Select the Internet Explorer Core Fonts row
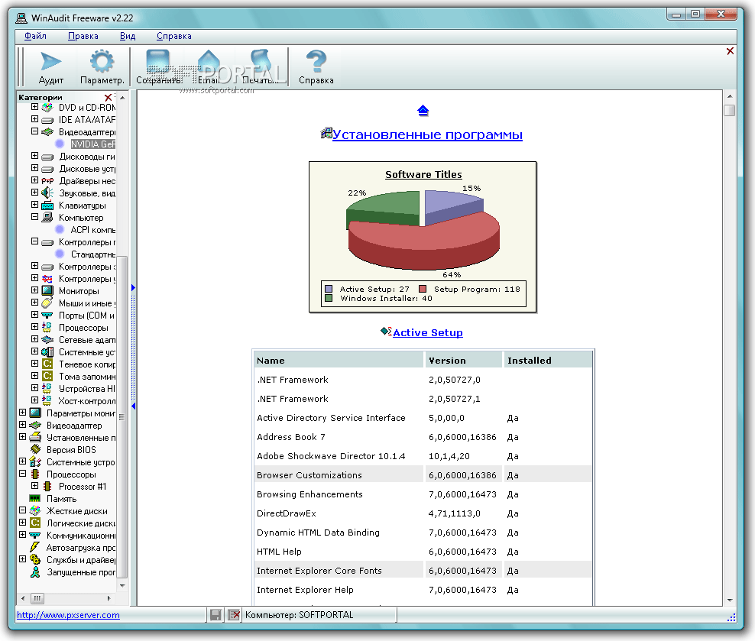755x641 pixels. tap(423, 570)
